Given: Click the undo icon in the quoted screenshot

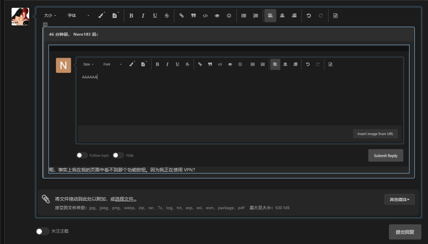Looking at the screenshot, I should point(308,64).
